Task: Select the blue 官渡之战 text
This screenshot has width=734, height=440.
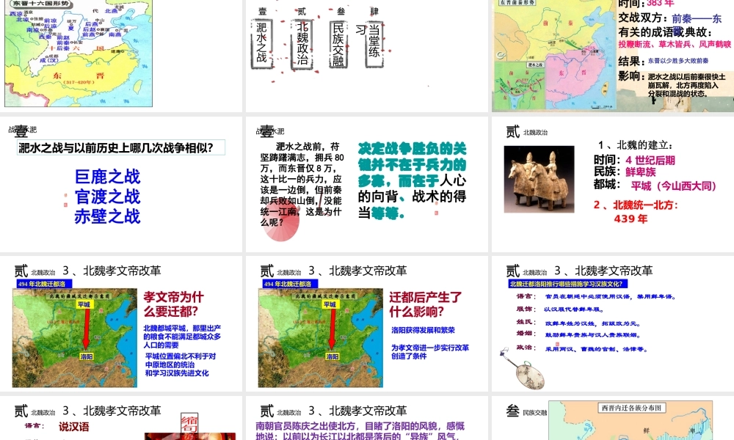Action: 107,197
